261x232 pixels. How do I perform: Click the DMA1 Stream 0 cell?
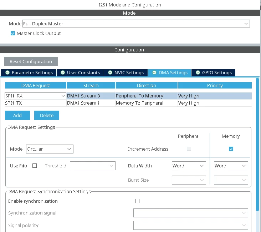pos(91,96)
